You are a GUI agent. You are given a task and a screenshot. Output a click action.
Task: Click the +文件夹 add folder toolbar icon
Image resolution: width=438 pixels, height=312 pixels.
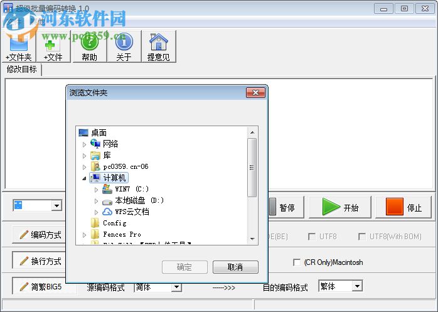[19, 46]
